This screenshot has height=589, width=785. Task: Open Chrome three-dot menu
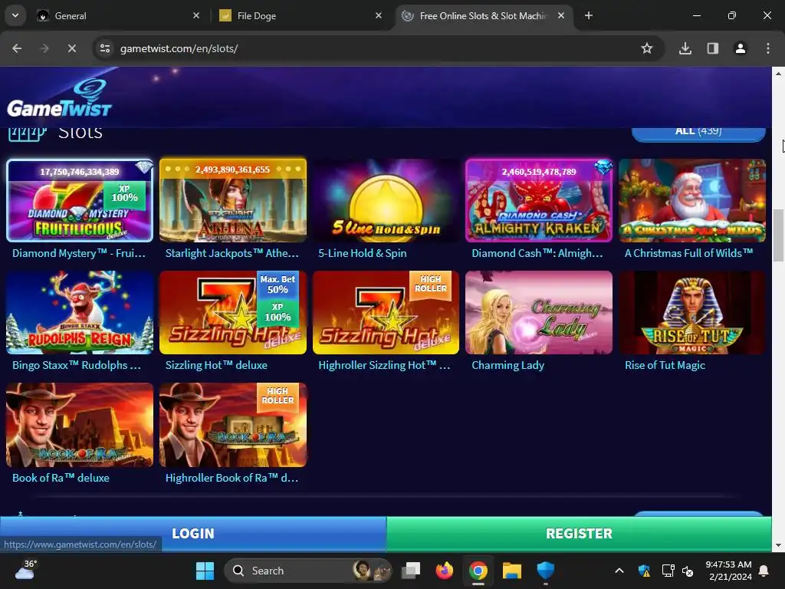tap(768, 48)
